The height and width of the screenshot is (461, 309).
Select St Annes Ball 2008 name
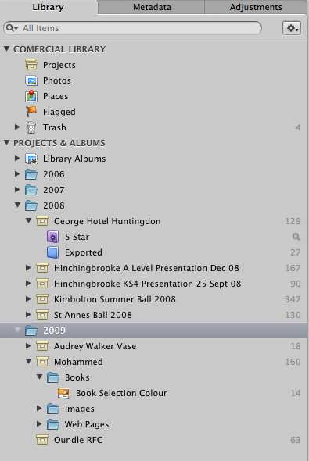[x=92, y=315]
